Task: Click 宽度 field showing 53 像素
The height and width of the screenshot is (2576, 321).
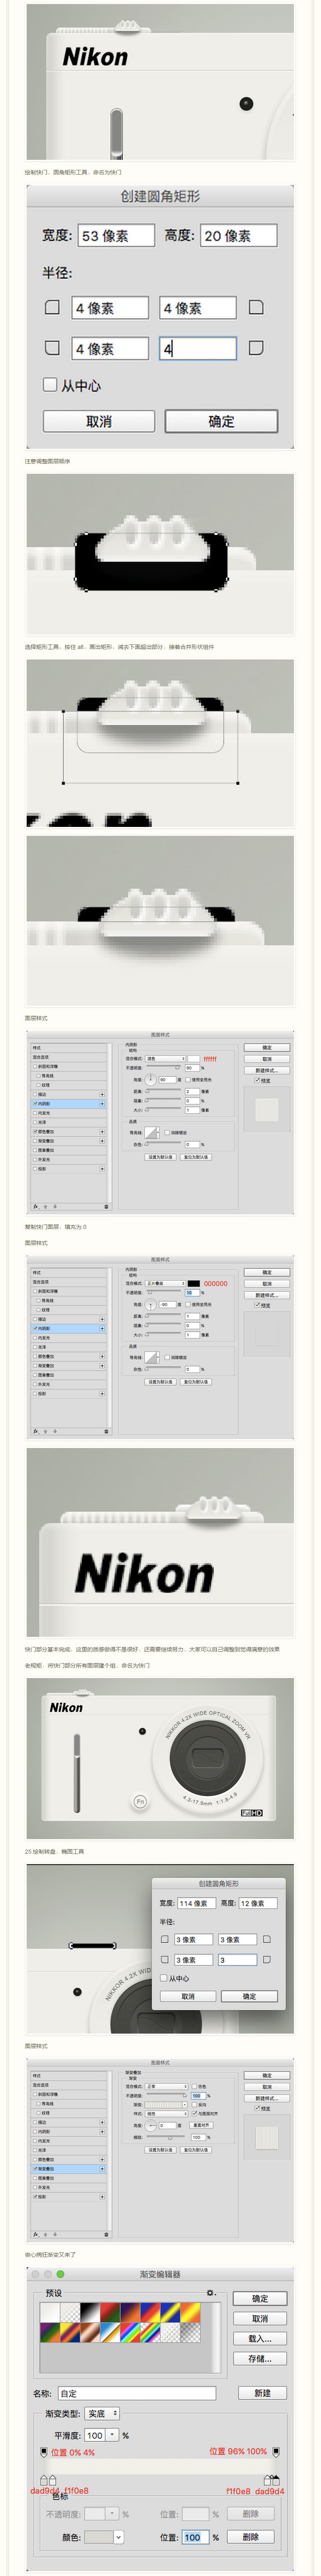Action: tap(116, 235)
